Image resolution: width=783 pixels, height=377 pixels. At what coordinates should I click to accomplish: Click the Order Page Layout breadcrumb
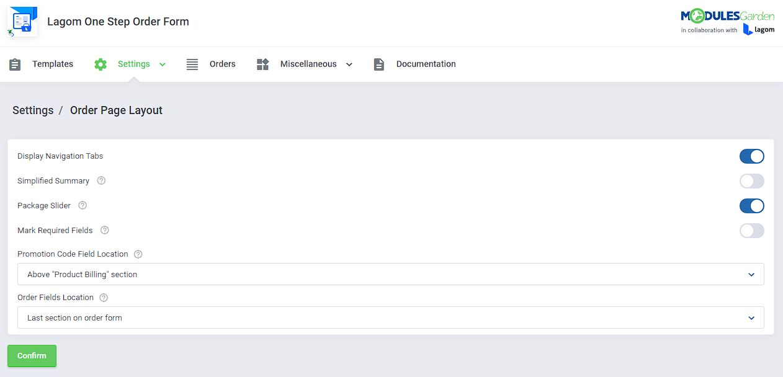tap(116, 110)
